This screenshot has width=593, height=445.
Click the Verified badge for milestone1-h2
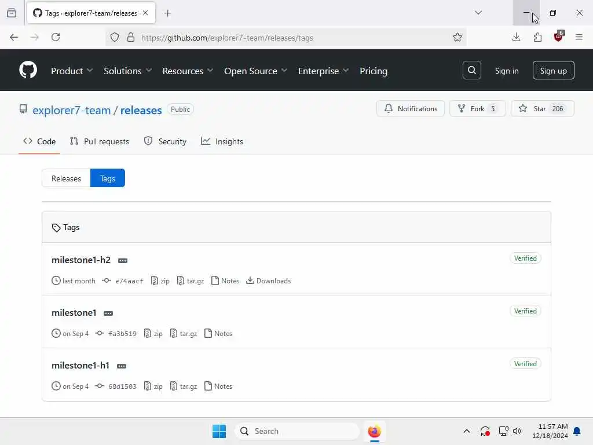(525, 258)
